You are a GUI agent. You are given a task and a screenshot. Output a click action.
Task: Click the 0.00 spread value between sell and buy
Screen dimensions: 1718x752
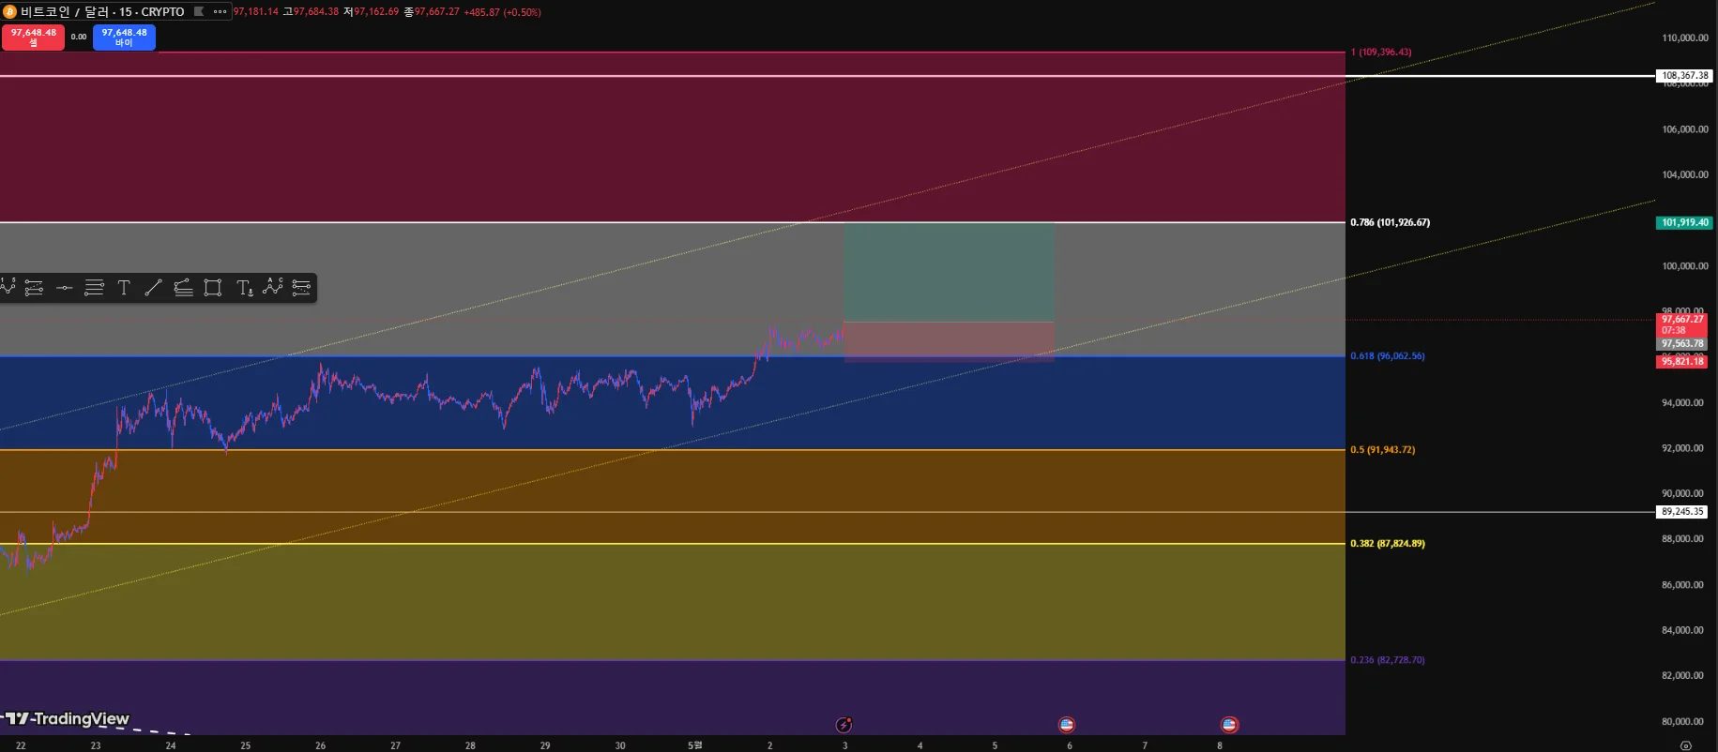click(79, 38)
